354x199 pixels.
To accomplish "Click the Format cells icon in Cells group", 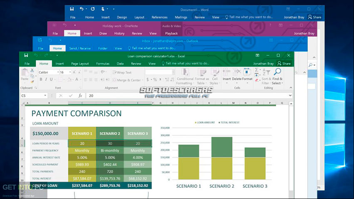I will point(247,72).
